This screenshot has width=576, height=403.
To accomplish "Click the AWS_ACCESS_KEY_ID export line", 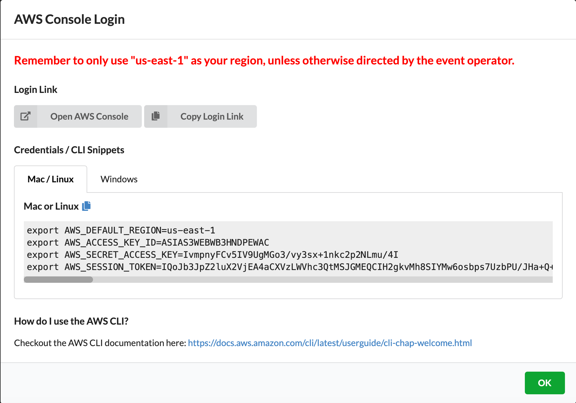I will point(148,243).
